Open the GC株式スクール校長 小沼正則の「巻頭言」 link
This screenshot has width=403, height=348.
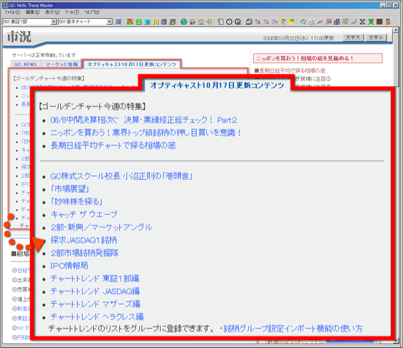tap(122, 176)
